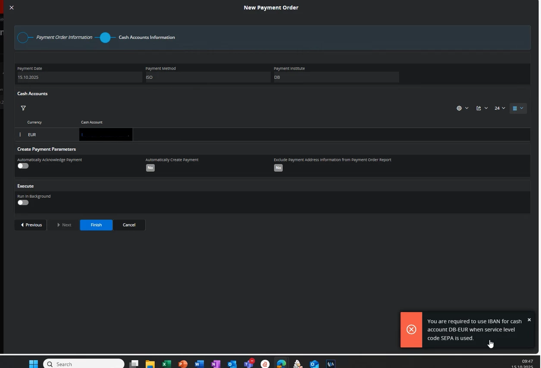This screenshot has height=368, width=541.
Task: Click the Payment Date field
Action: click(x=79, y=77)
